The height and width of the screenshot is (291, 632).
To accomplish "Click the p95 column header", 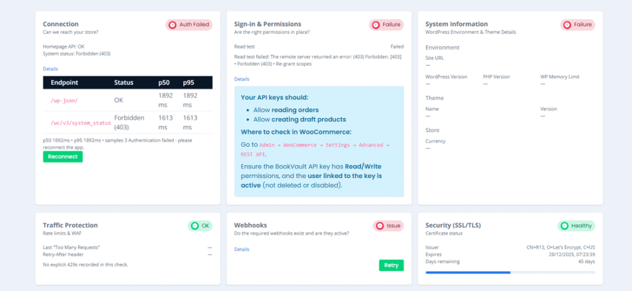I will pyautogui.click(x=189, y=82).
